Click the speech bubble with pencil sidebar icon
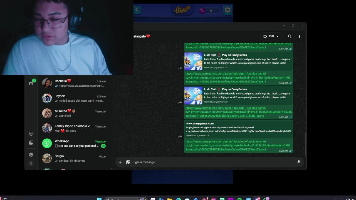Image resolution: width=356 pixels, height=200 pixels. tap(31, 134)
